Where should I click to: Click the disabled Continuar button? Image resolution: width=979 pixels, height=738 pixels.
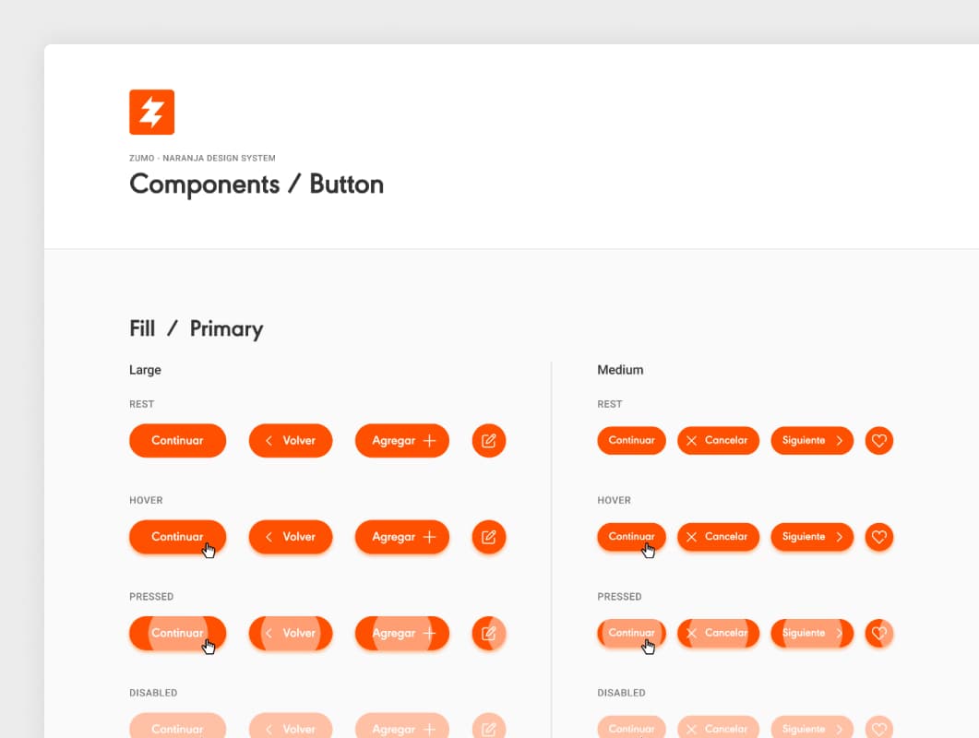[177, 728]
